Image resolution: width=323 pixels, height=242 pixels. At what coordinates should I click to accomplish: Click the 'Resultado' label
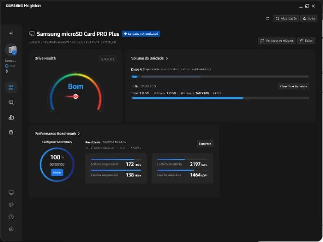[93, 142]
